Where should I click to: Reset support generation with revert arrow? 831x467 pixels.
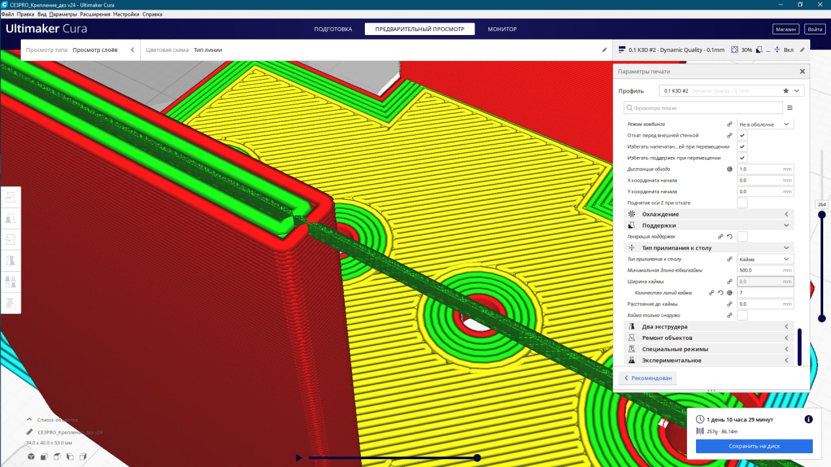(730, 237)
